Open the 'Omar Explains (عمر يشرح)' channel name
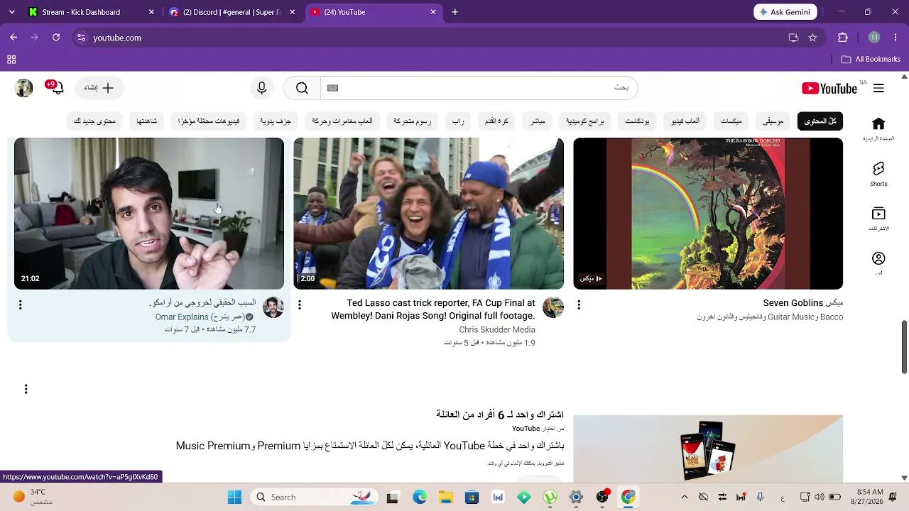This screenshot has width=909, height=511. click(200, 317)
